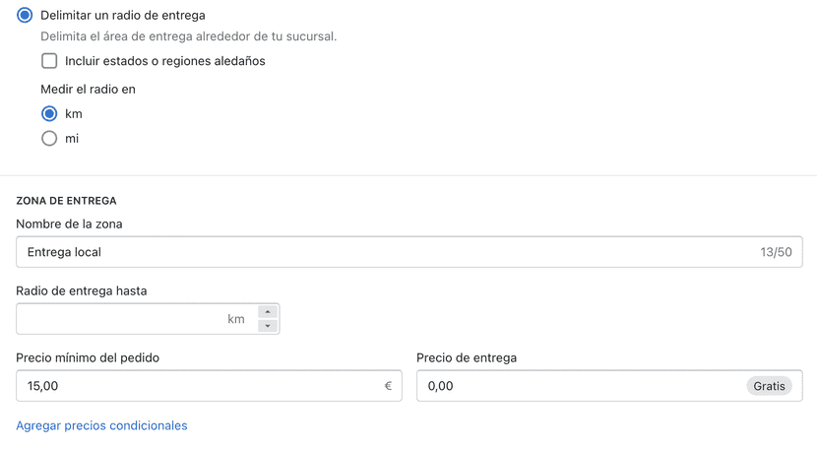Viewport: 817px width, 450px height.
Task: Open 'Agregar precios condicionales' link
Action: click(x=101, y=425)
